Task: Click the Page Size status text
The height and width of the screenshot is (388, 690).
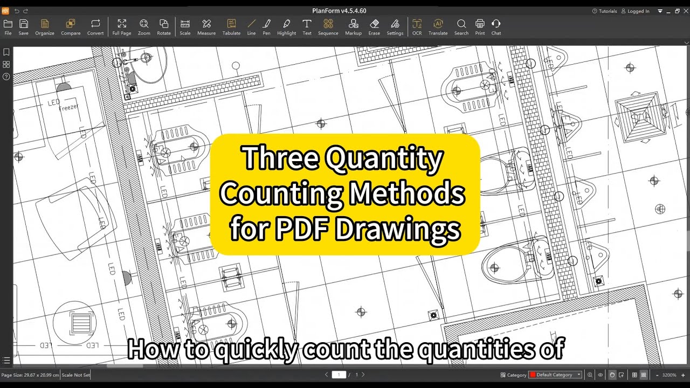Action: [30, 375]
